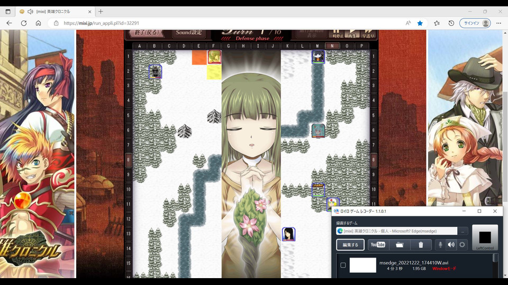Viewport: 508px width, 285px height.
Task: Open Edge browsing history
Action: [451, 23]
